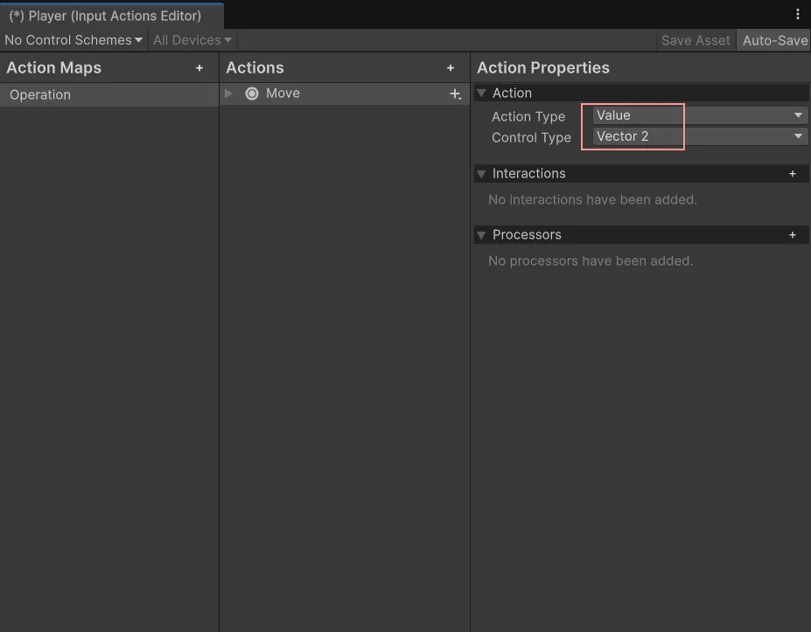Collapse the Processors section foldout
Screen dimensions: 811x632
tap(481, 235)
